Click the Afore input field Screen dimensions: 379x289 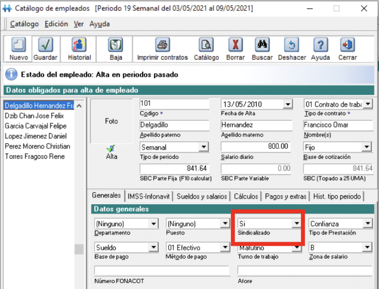pos(305,270)
